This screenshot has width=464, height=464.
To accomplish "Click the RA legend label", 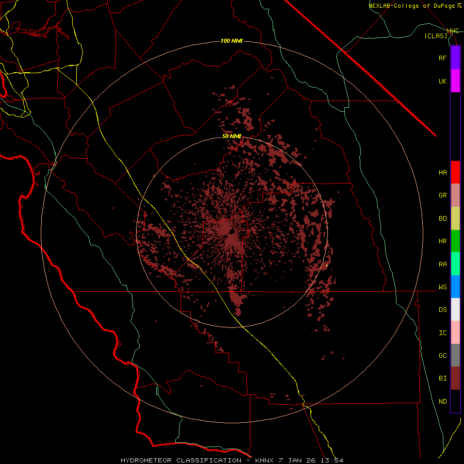I will (442, 264).
